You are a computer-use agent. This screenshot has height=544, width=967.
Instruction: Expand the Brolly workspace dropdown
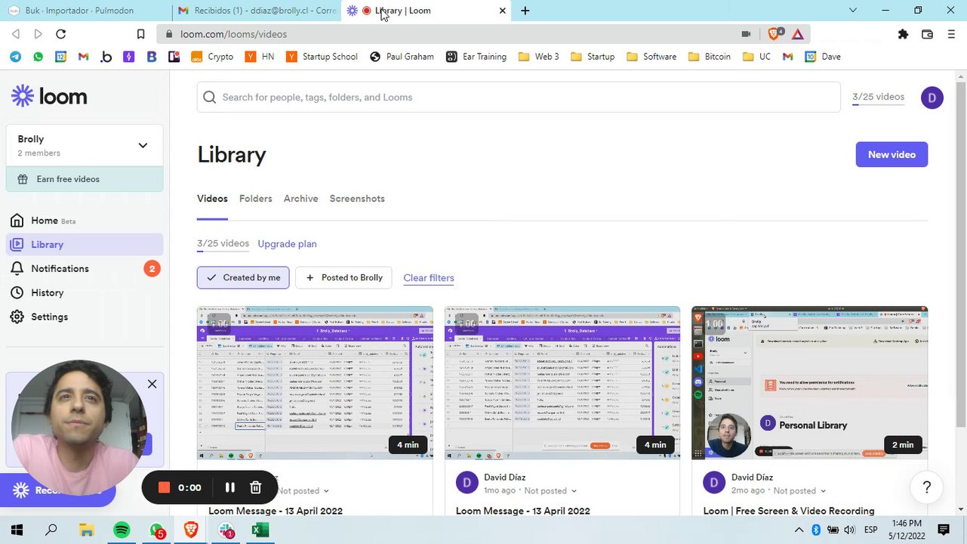[85, 145]
